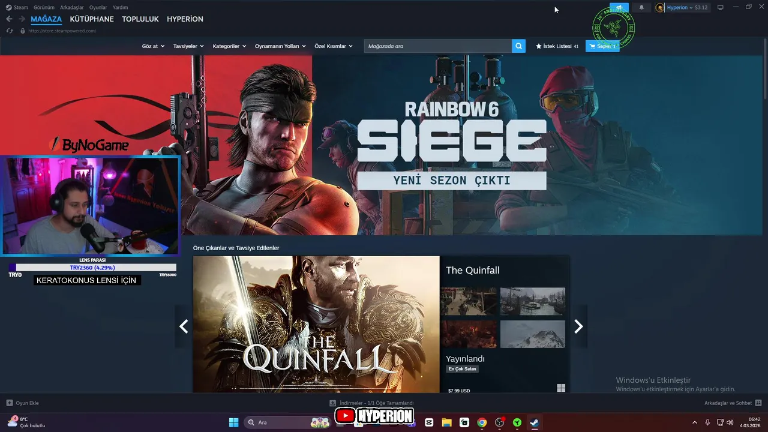Click the store search field

(437, 46)
